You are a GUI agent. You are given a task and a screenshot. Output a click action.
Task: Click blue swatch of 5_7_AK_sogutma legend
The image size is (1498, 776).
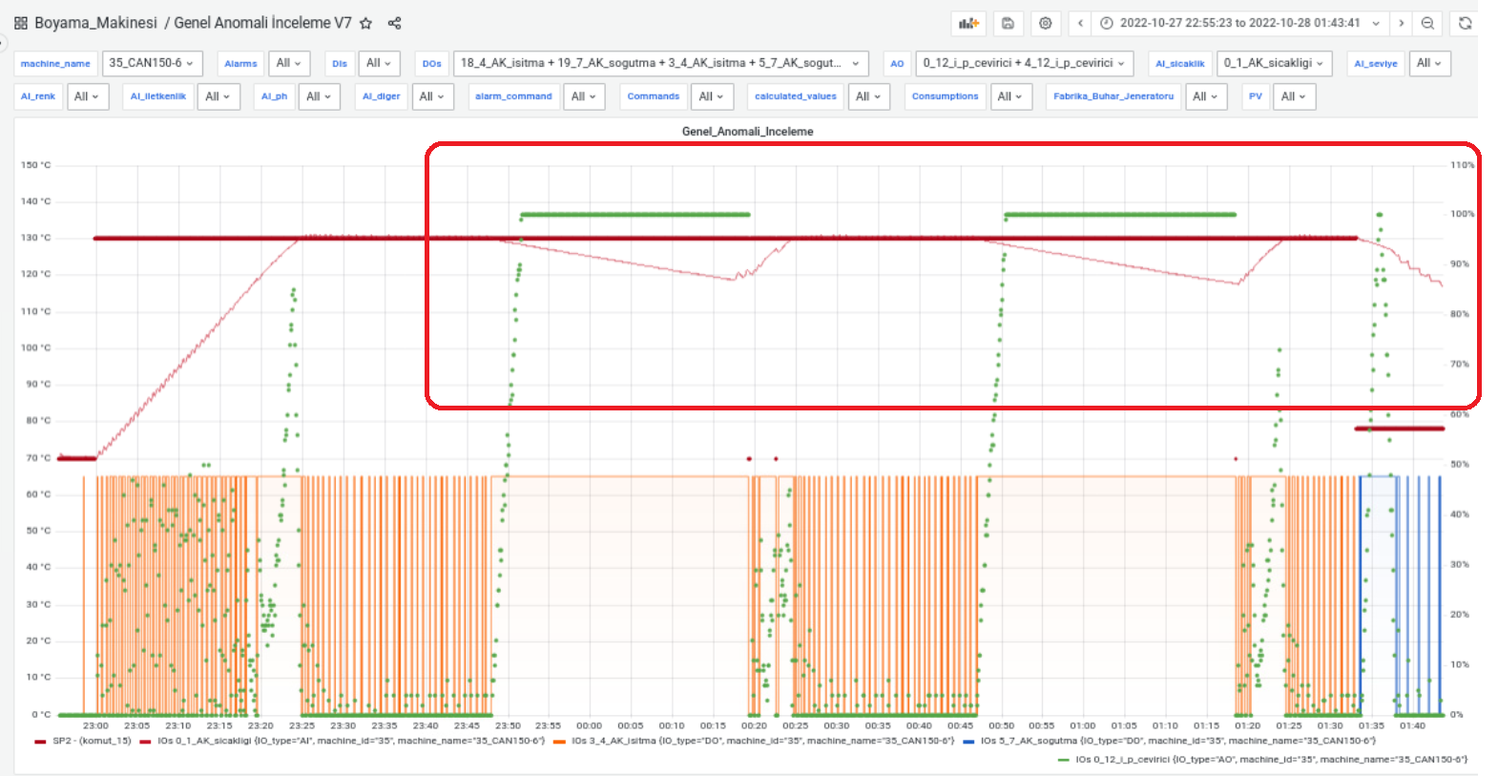pos(968,741)
